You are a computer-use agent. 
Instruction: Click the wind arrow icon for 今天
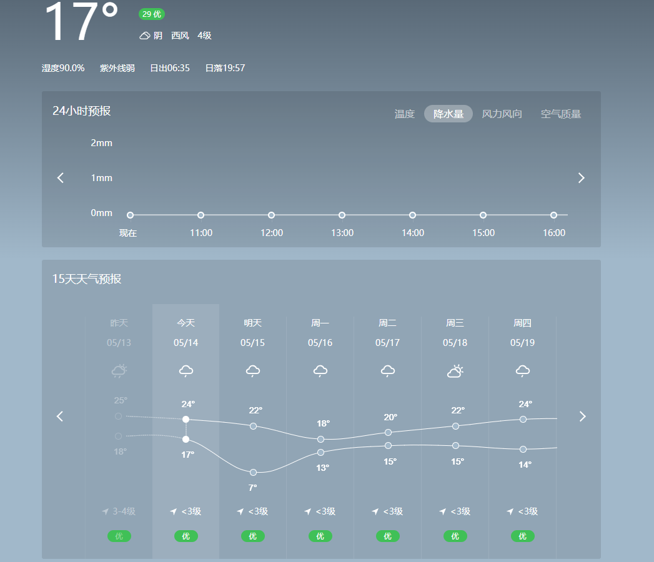tap(174, 511)
